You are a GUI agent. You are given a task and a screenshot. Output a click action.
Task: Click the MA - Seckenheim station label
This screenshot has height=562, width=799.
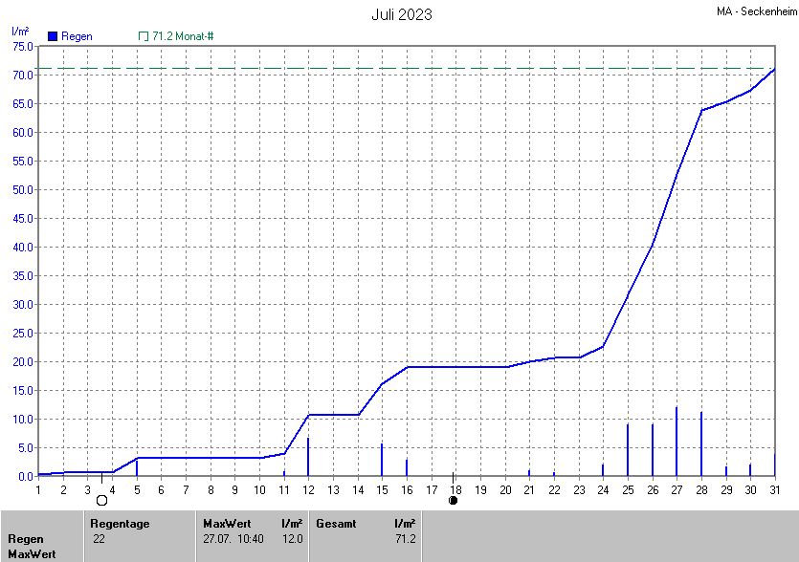tap(755, 12)
